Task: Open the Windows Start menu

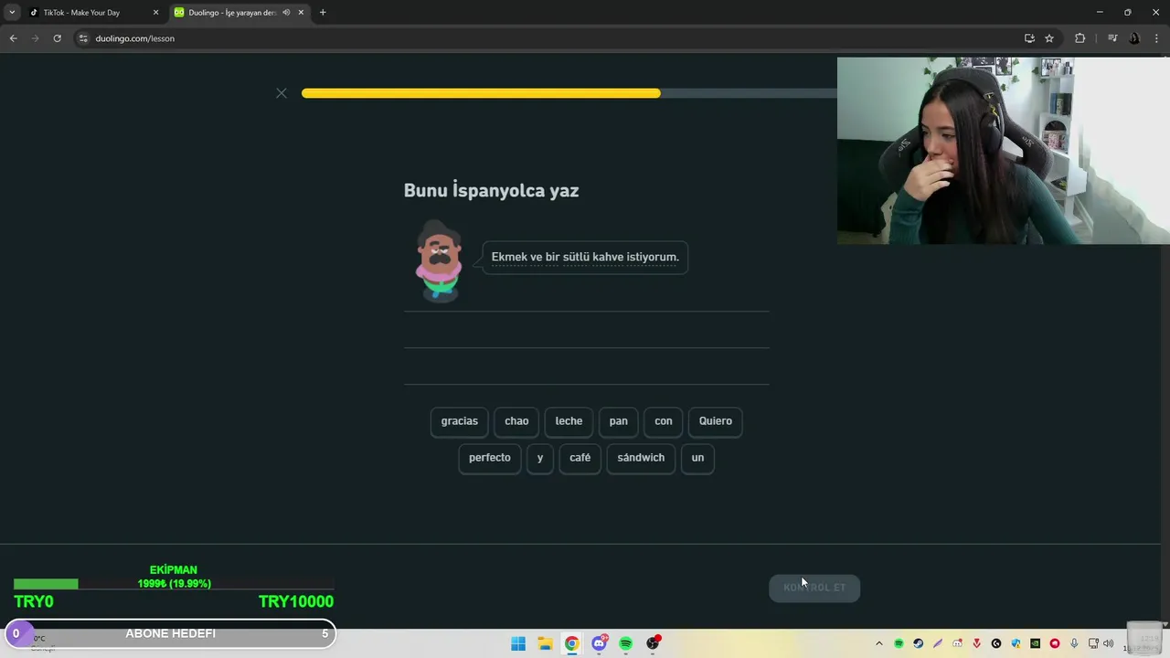Action: click(x=518, y=643)
